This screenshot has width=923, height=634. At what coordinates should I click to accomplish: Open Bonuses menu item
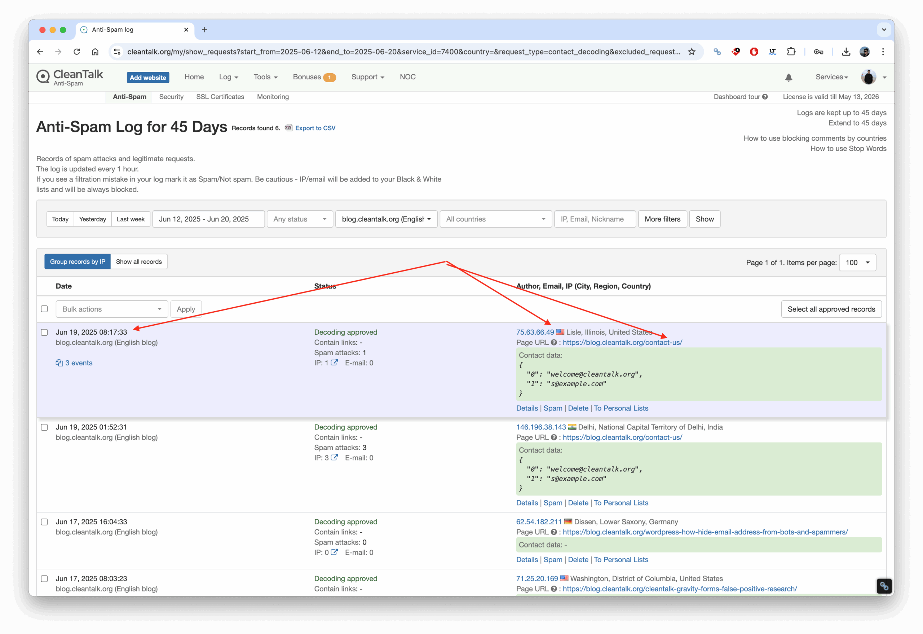pyautogui.click(x=314, y=77)
